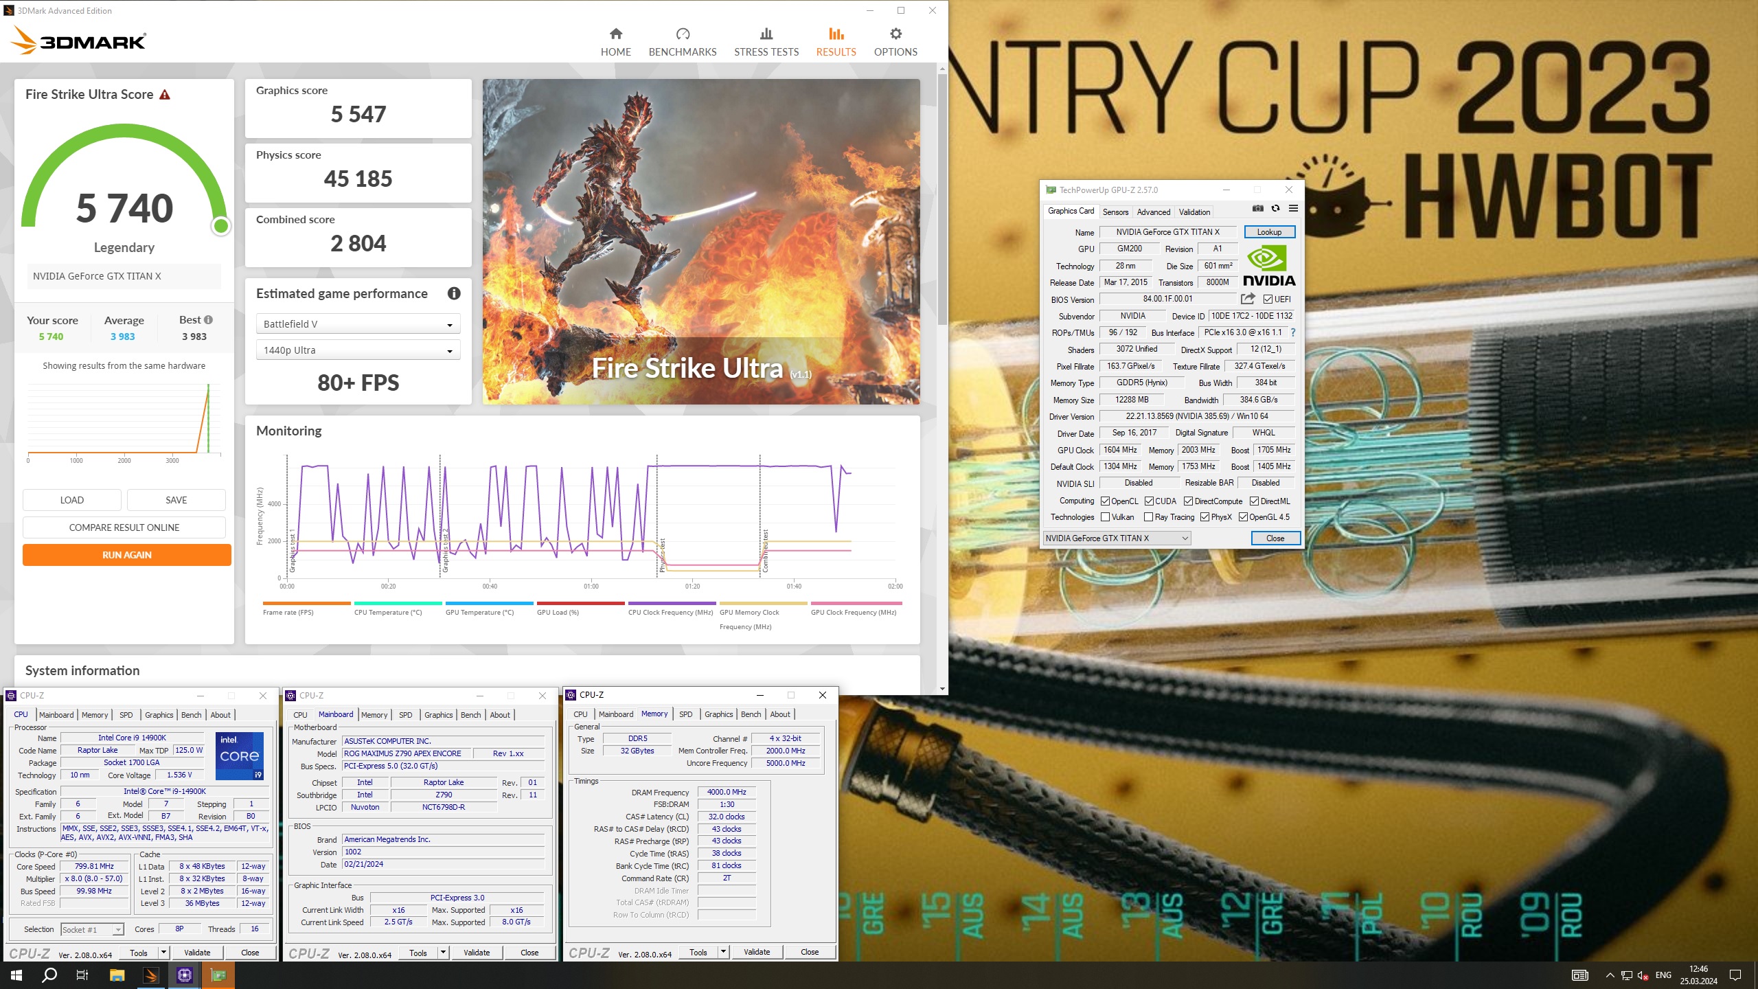Open the OPTIONS gear icon
Screen dimensions: 1758x989
pyautogui.click(x=895, y=34)
